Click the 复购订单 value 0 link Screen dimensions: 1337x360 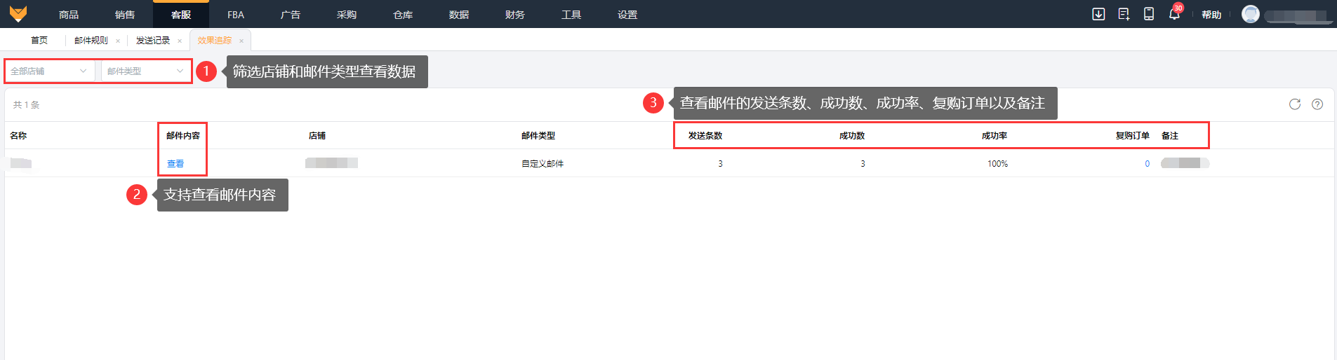1148,163
